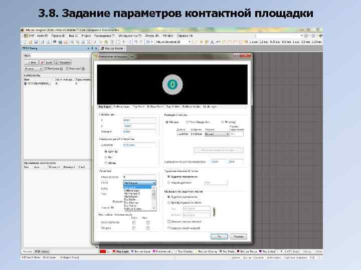Screen dimensions: 361x270
Task: Click the Cancel (Отмена) button
Action: (239, 236)
